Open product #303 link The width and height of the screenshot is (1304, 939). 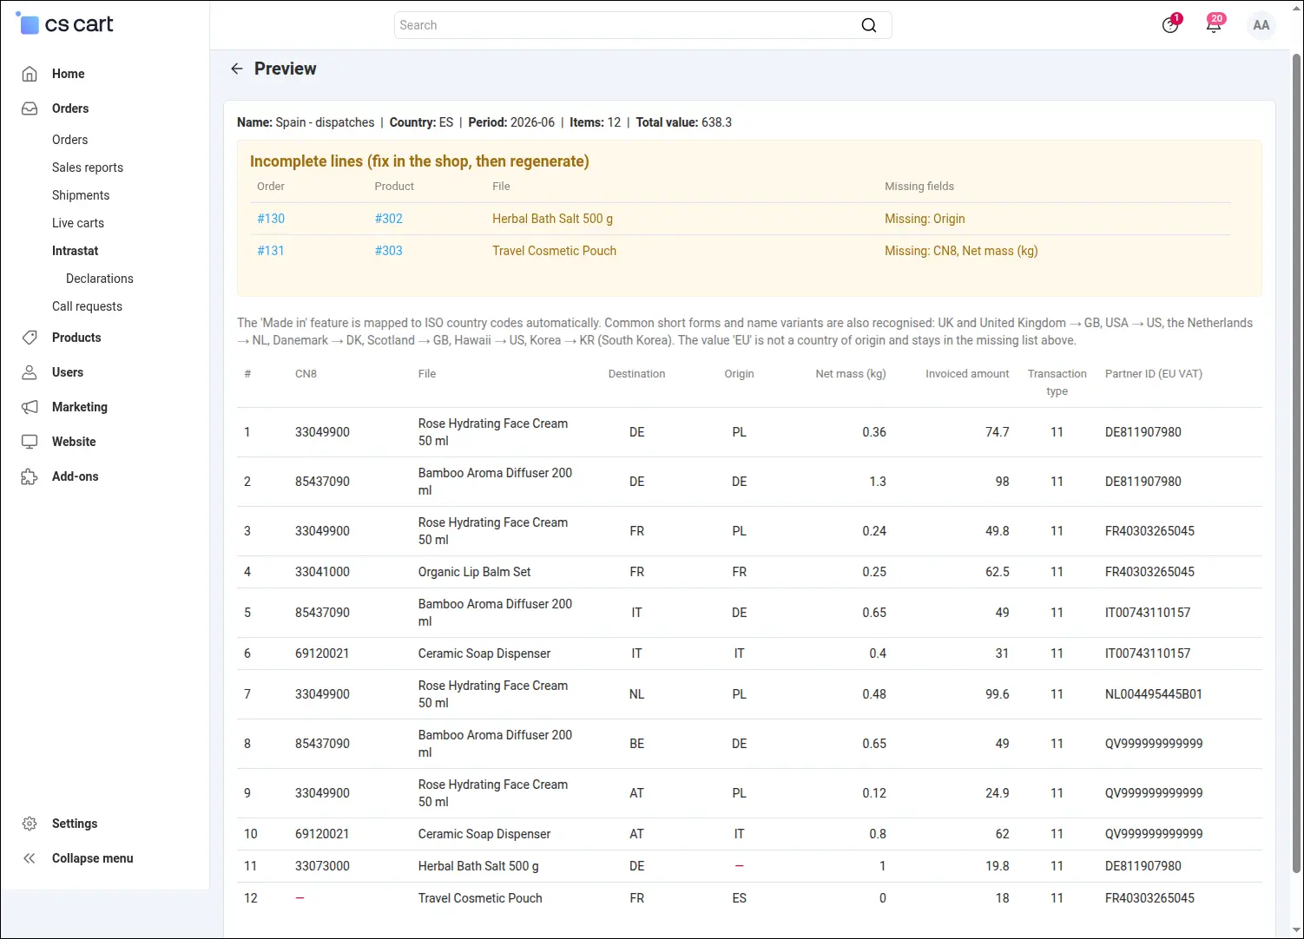(x=389, y=251)
